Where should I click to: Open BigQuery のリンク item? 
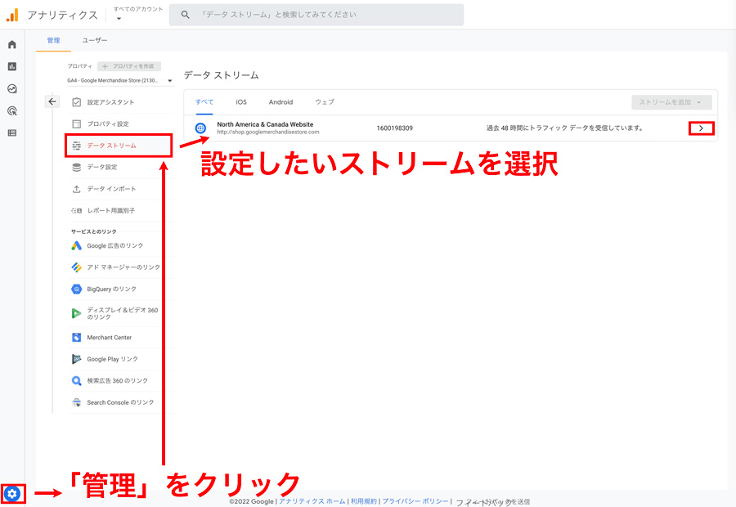(121, 289)
